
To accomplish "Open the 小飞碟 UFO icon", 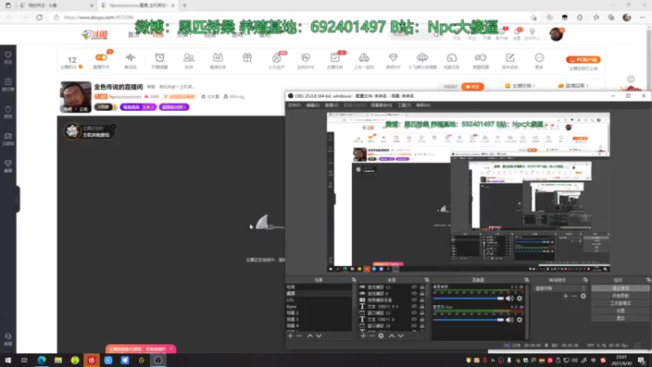I will [x=422, y=57].
